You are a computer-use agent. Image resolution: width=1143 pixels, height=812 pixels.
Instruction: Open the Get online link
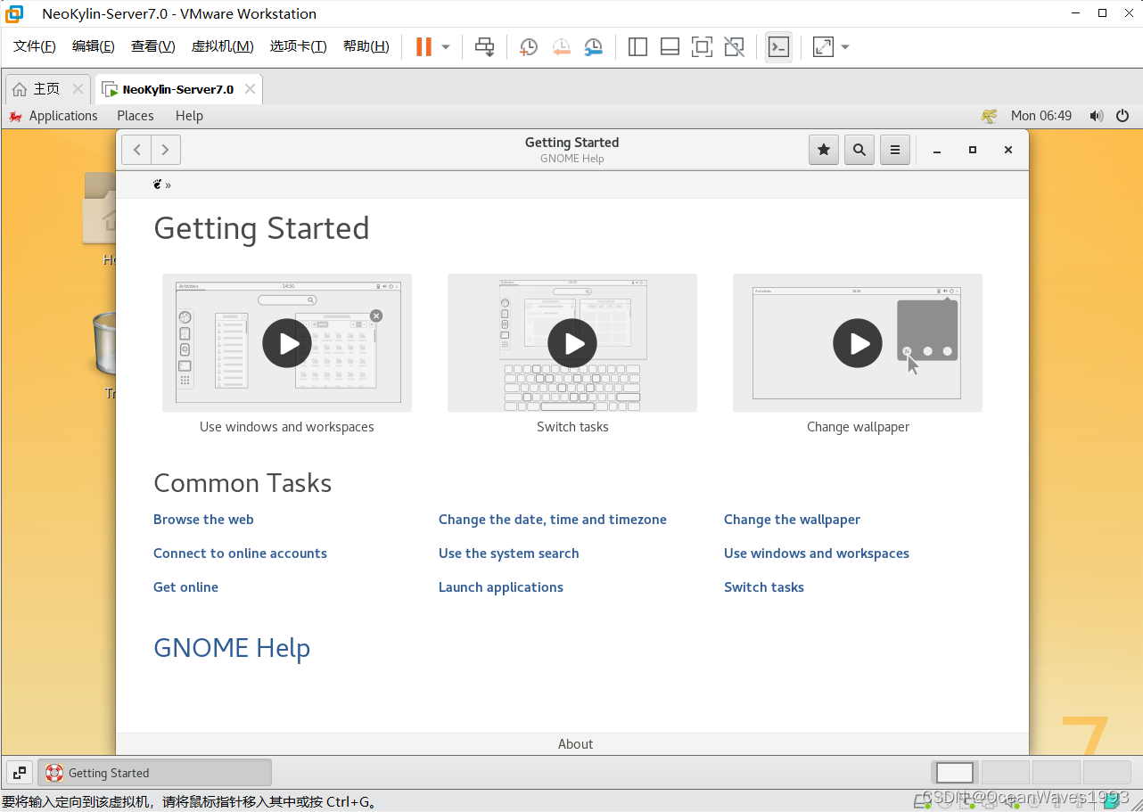[185, 587]
